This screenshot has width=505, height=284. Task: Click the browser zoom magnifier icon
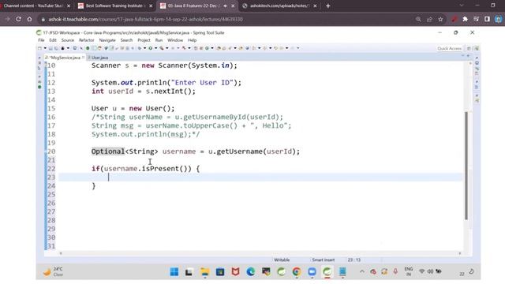coord(418,19)
